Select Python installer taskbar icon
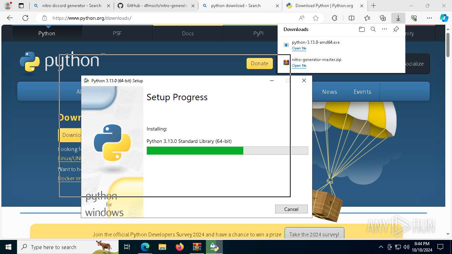 [x=214, y=247]
